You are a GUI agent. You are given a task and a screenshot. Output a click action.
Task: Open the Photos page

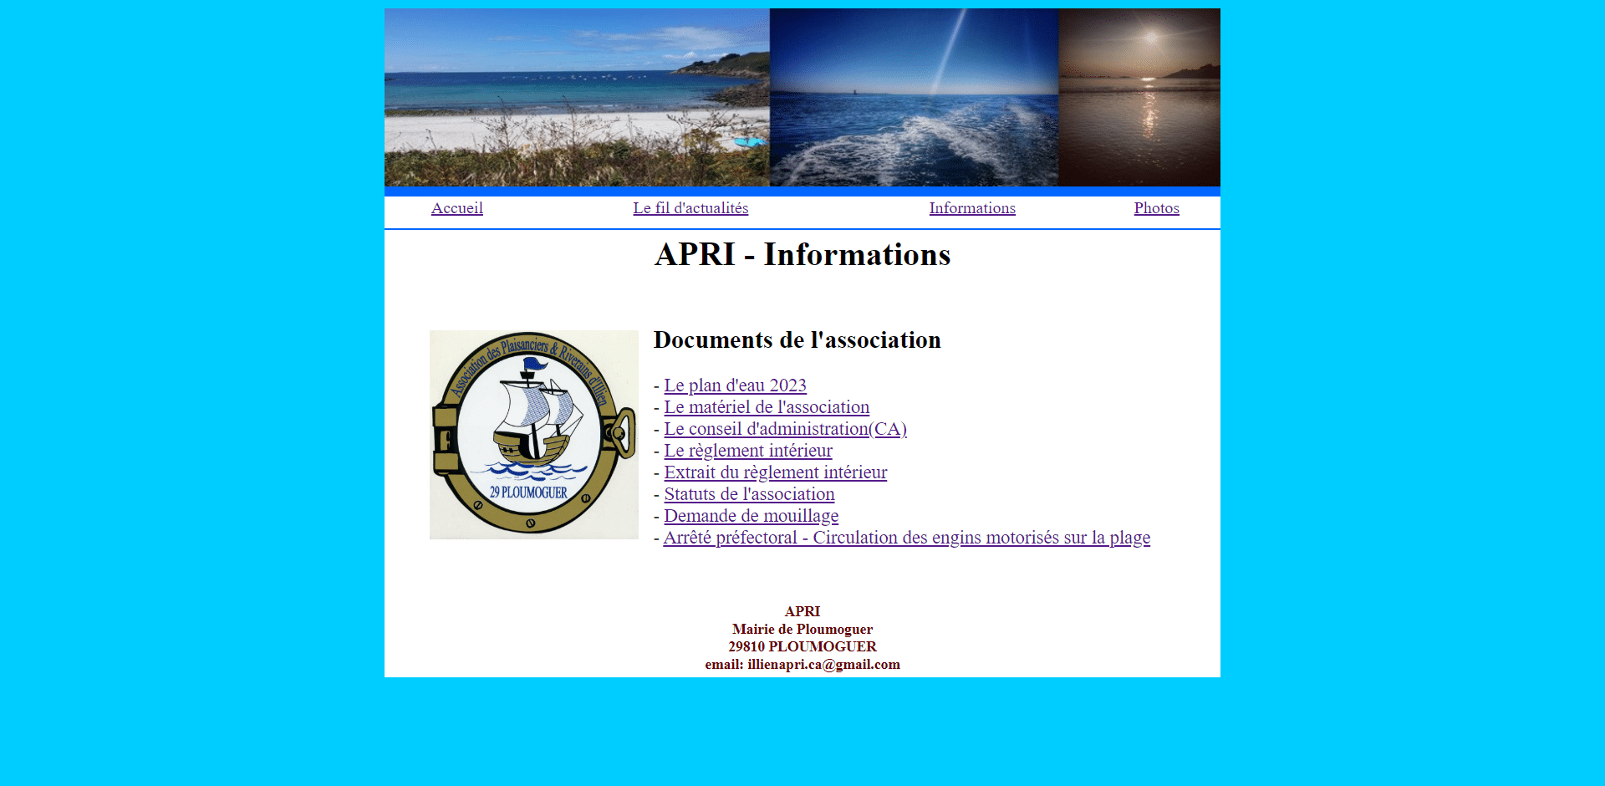[x=1156, y=208]
